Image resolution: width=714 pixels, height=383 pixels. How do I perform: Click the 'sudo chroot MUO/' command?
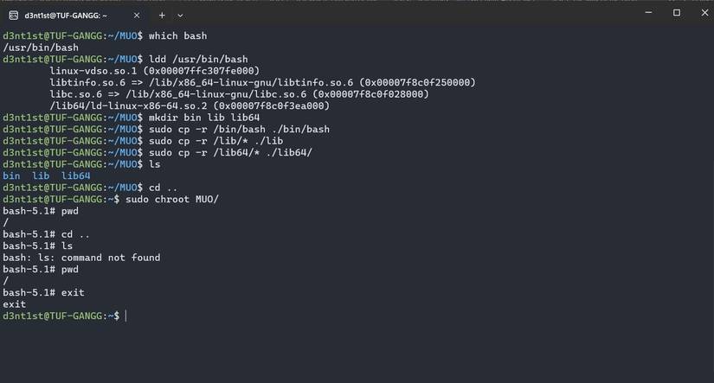[x=172, y=199]
